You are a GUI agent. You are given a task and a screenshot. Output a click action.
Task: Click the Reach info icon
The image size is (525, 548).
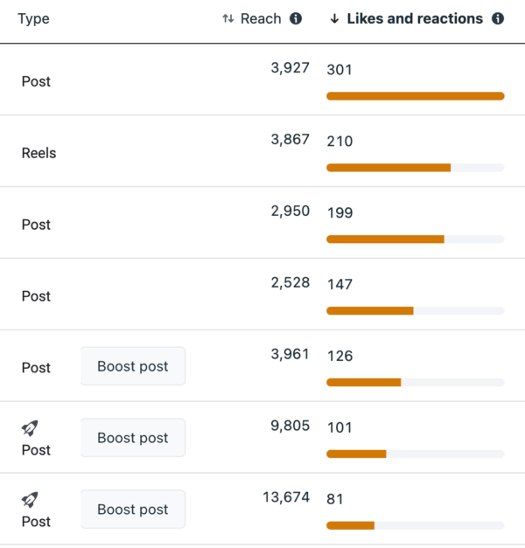[296, 19]
